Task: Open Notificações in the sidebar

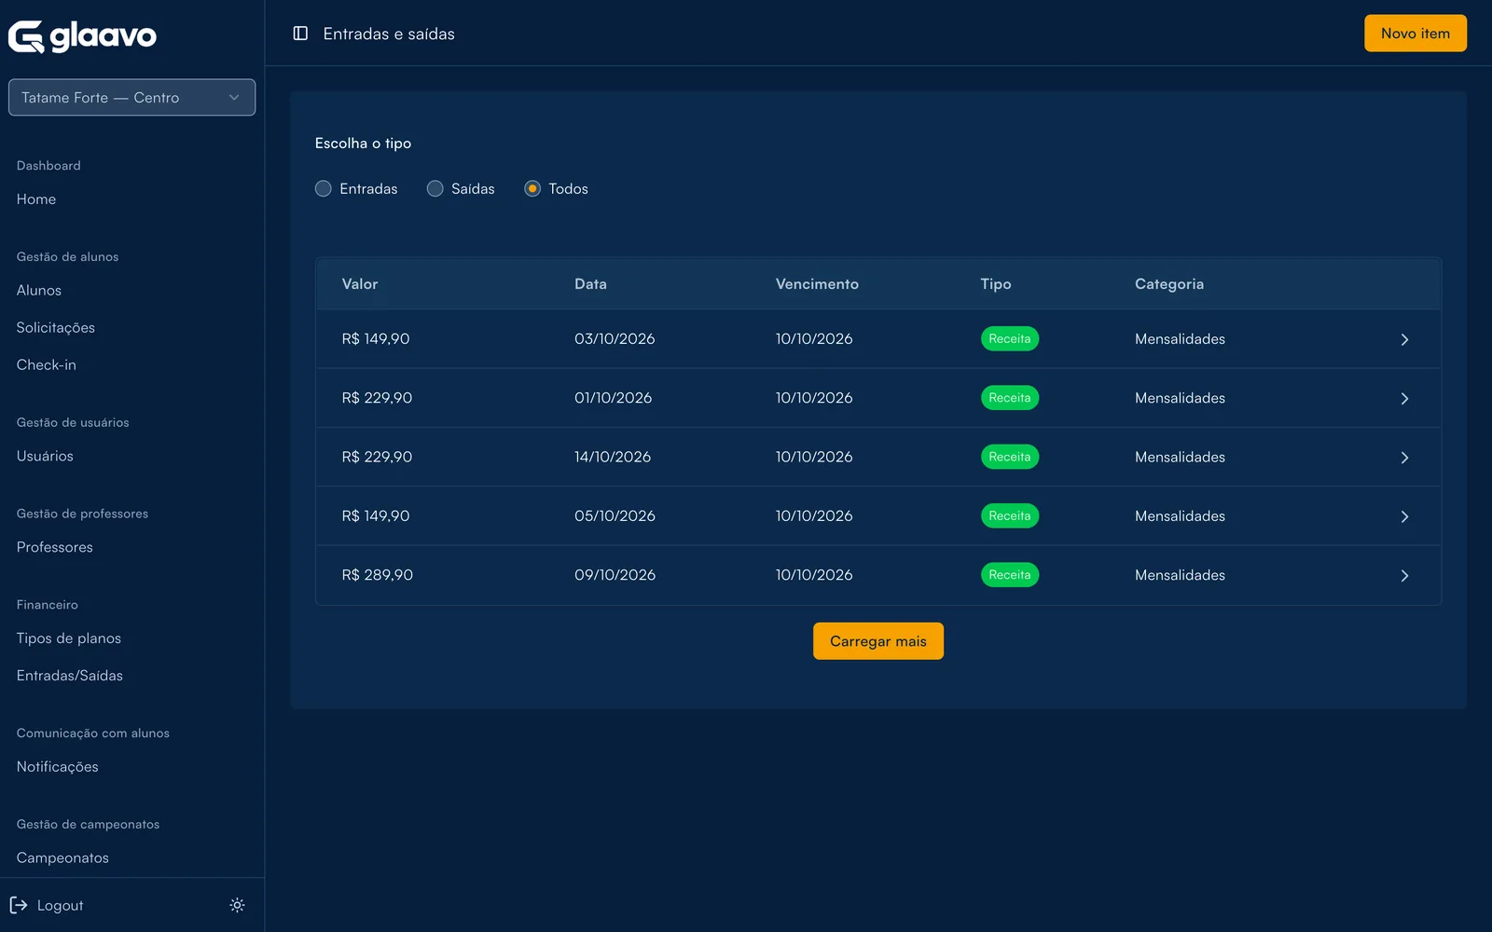Action: 58,767
